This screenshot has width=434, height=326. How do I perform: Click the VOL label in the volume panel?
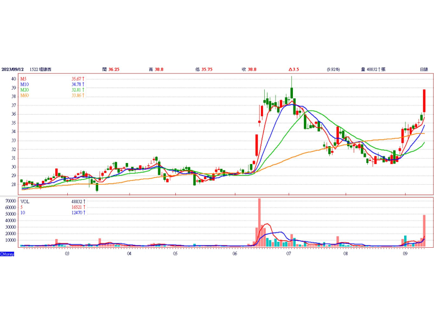point(24,201)
